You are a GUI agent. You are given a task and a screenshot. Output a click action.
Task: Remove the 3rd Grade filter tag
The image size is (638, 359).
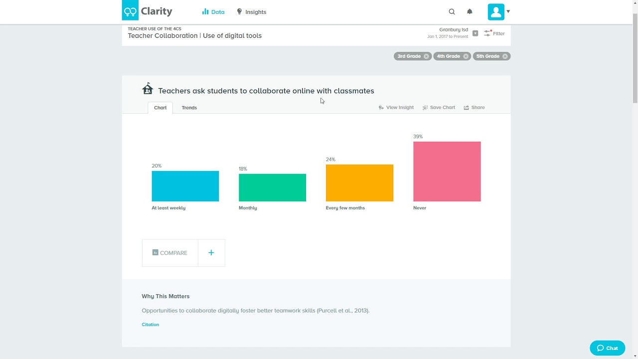[426, 56]
